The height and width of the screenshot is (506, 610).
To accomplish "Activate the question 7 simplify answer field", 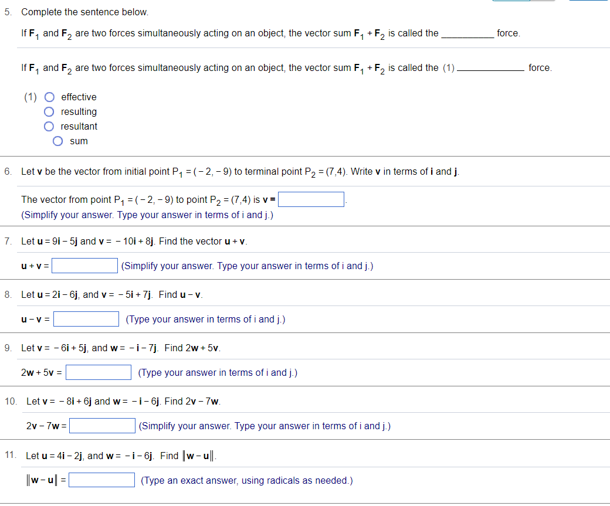I will pos(84,265).
